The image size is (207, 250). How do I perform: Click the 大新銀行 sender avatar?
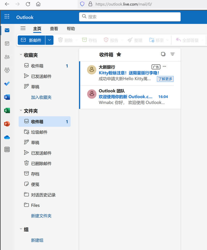pyautogui.click(x=92, y=70)
